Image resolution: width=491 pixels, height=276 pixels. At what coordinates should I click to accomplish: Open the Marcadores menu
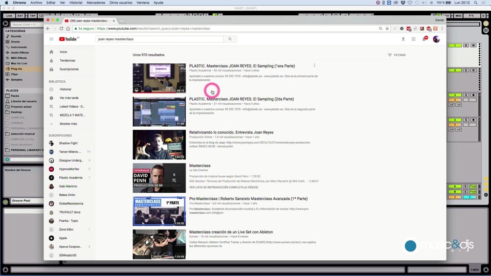coord(96,3)
